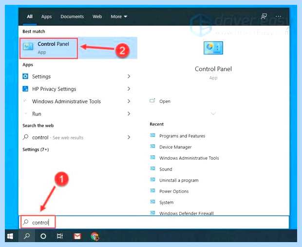Open Device Manager from Recent
This screenshot has height=247, width=302.
[175, 147]
